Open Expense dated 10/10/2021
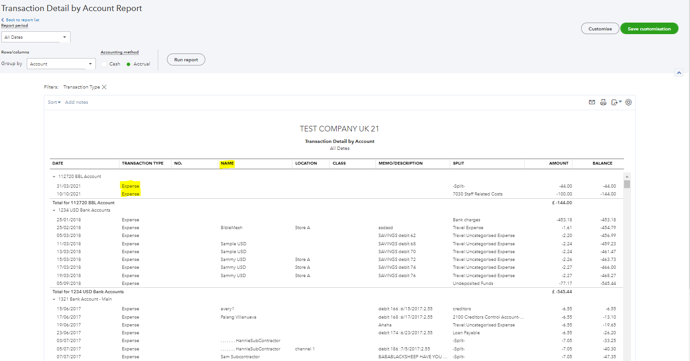The height and width of the screenshot is (361, 690). point(131,194)
